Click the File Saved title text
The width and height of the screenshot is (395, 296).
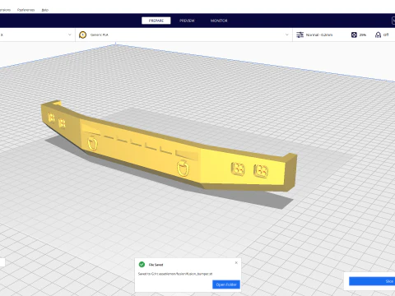[x=156, y=265]
